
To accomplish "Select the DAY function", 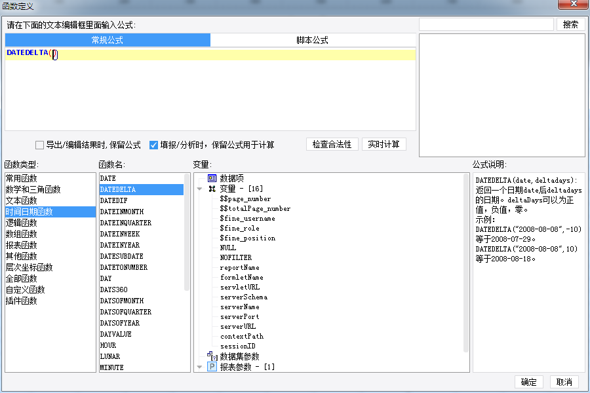I will pyautogui.click(x=142, y=278).
